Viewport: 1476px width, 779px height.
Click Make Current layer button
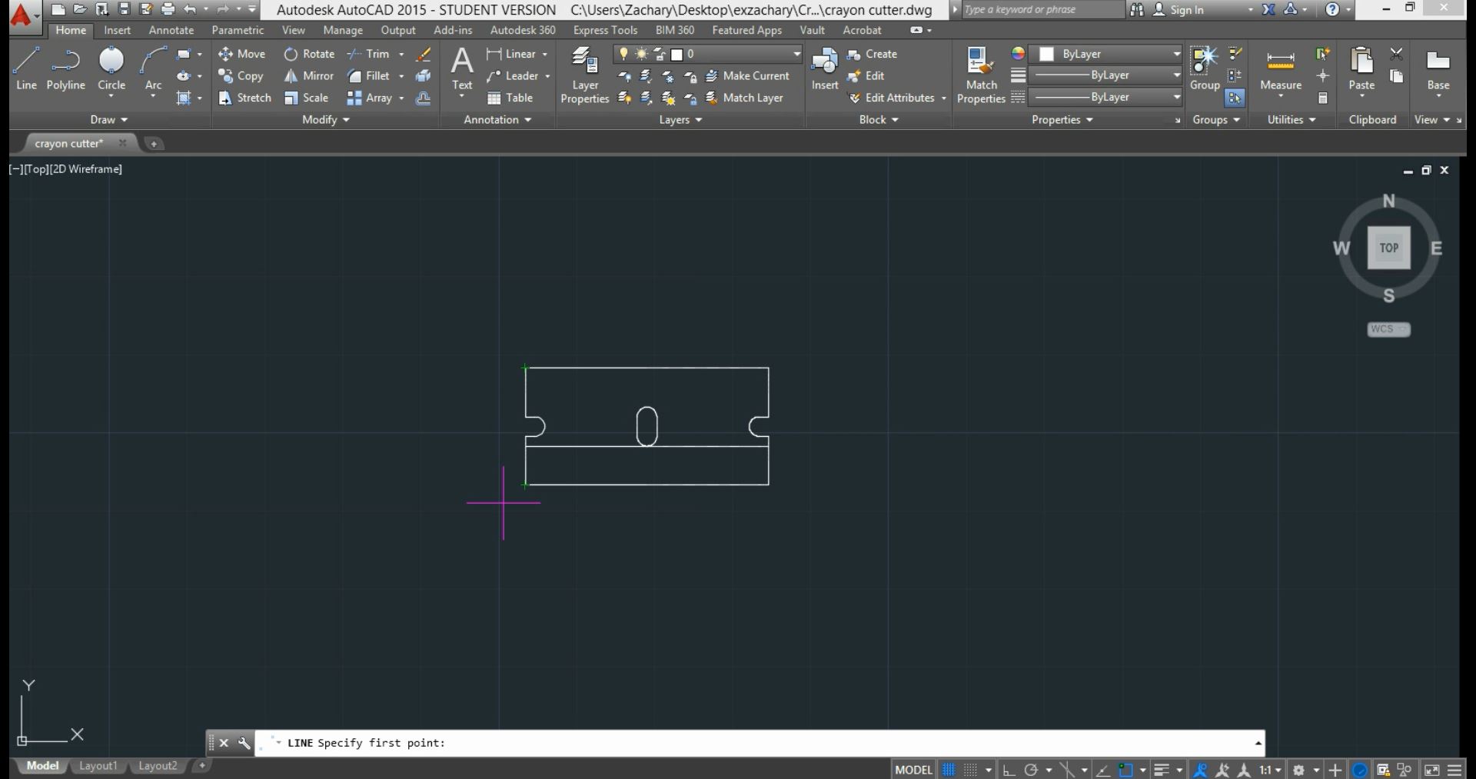(747, 76)
